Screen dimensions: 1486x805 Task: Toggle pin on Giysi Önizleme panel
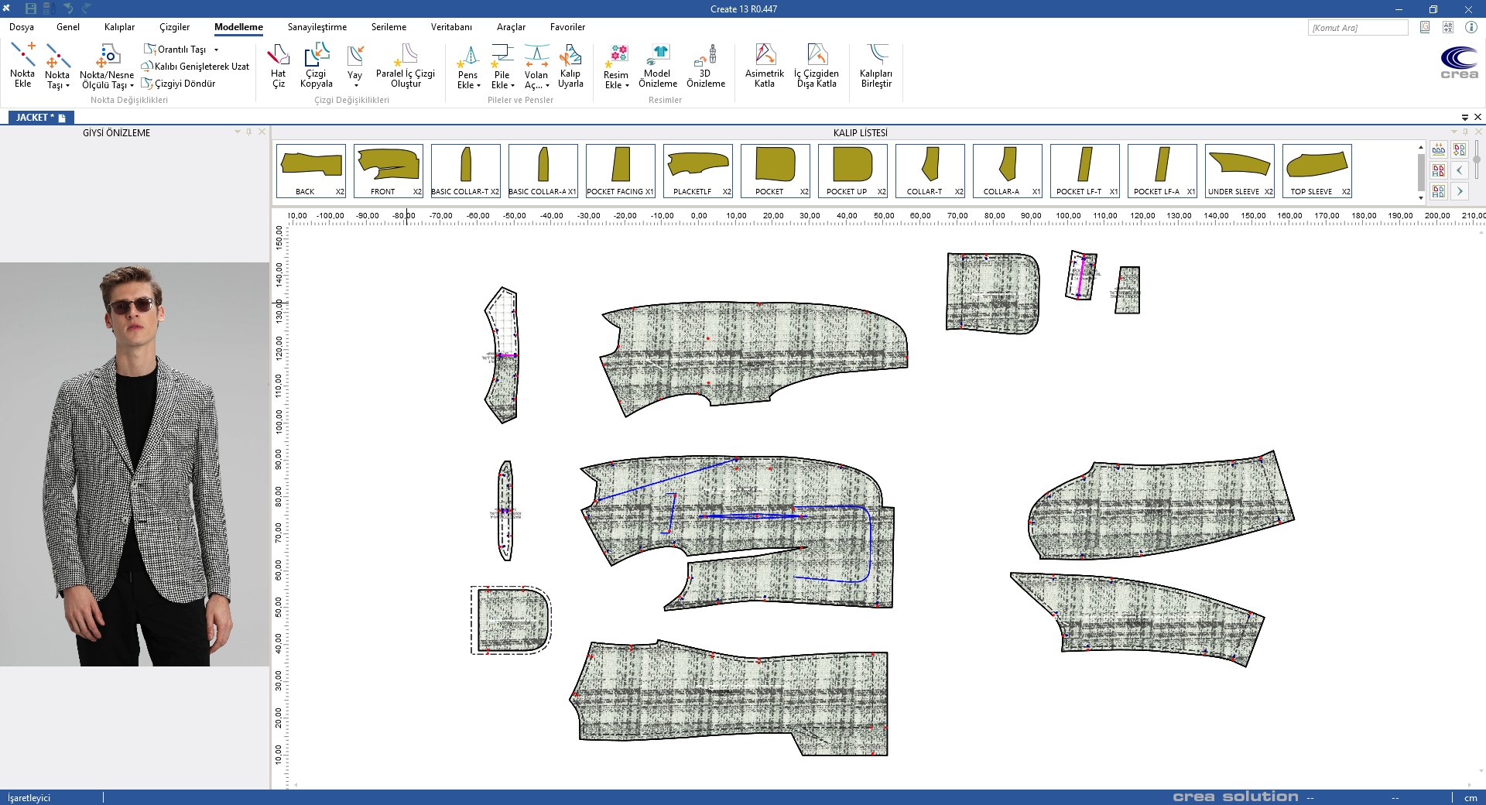(249, 132)
